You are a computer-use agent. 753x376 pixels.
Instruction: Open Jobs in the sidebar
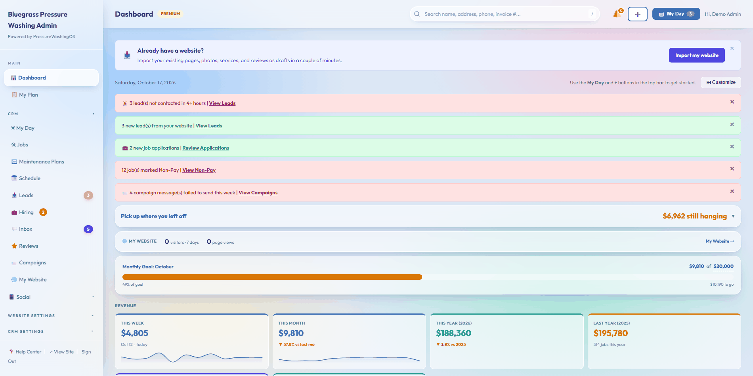[x=51, y=144]
